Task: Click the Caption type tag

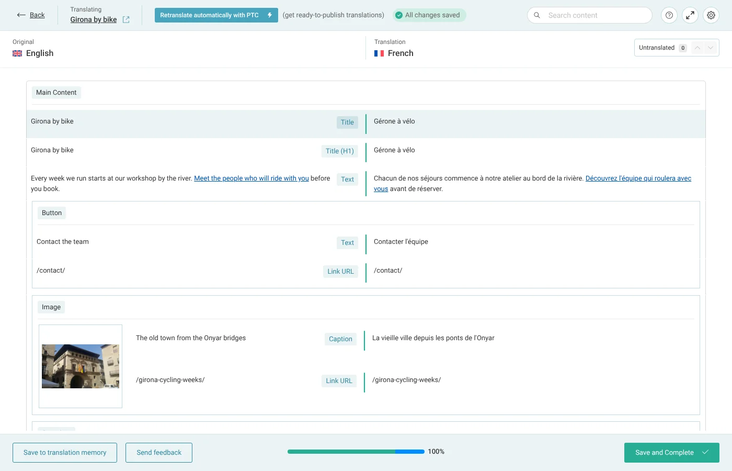Action: click(x=340, y=339)
